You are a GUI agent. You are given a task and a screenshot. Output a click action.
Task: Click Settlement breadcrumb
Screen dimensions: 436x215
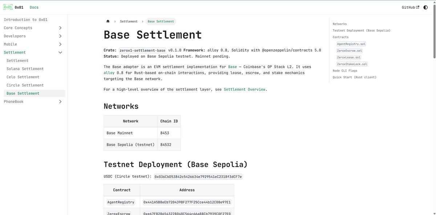click(129, 21)
